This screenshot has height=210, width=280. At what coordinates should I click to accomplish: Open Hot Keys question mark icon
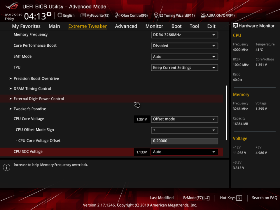[x=239, y=198]
